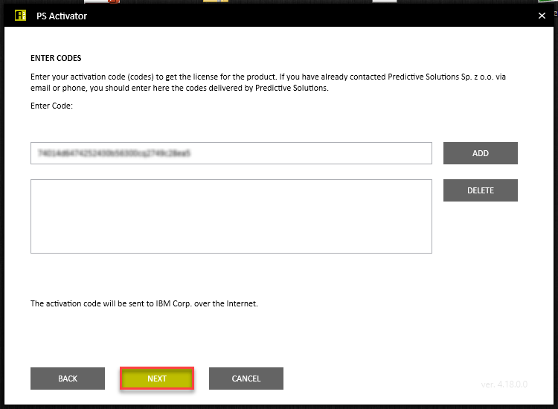Click inside the added codes list box
558x409 pixels.
tap(231, 216)
